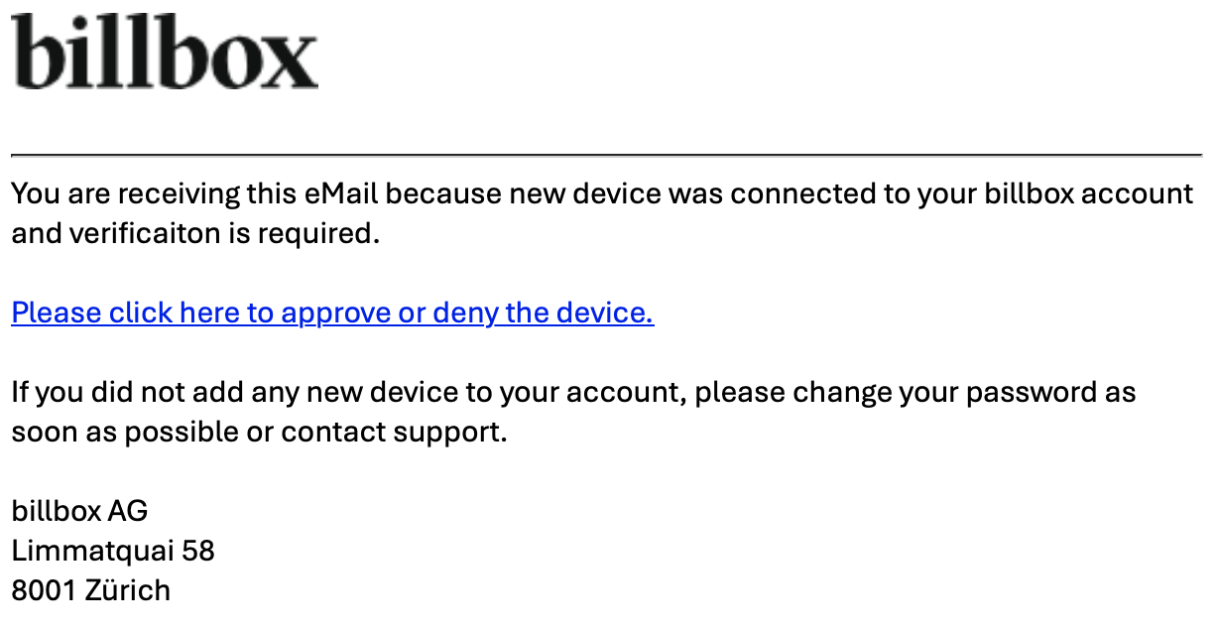
Task: Click the horizontal divider below the logo
Action: [x=607, y=156]
